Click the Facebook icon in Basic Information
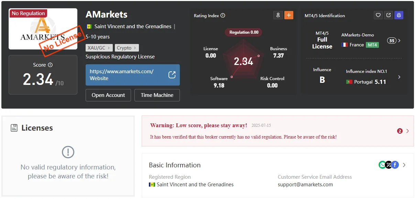Image resolution: width=415 pixels, height=199 pixels. point(395,165)
